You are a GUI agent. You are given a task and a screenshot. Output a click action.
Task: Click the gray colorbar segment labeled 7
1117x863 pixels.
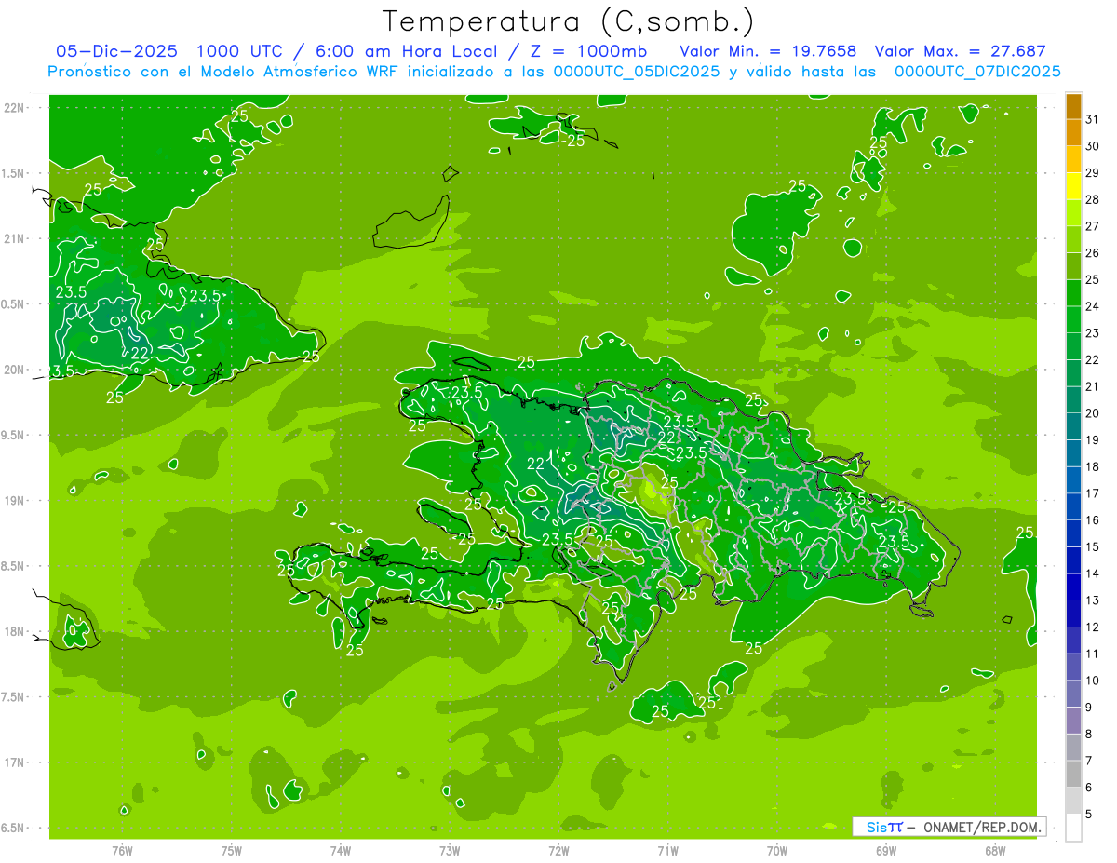(x=1073, y=748)
